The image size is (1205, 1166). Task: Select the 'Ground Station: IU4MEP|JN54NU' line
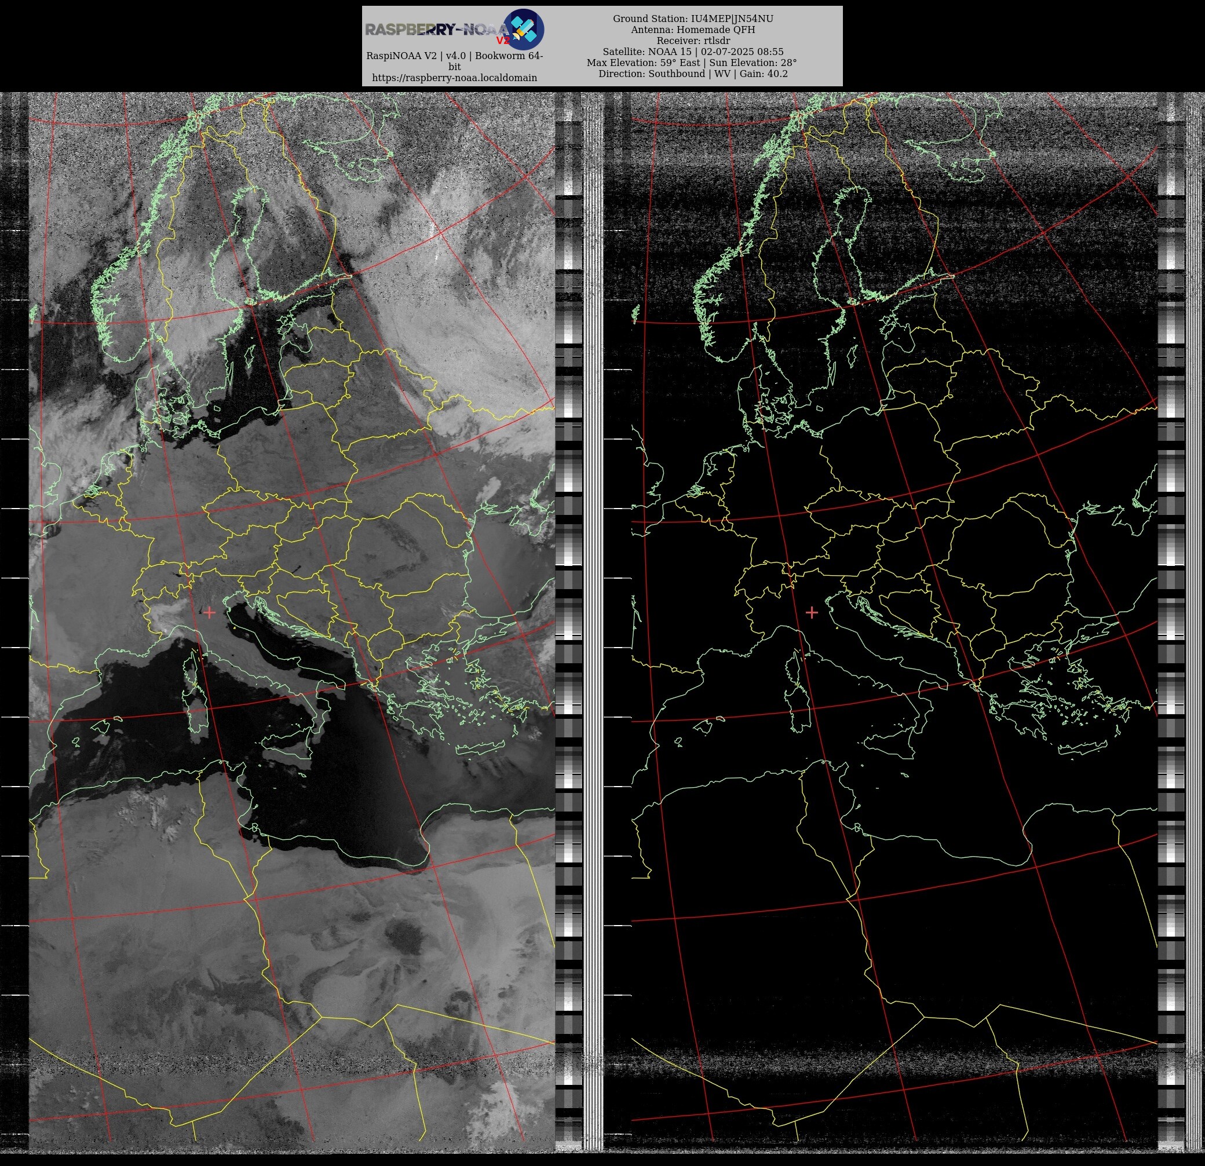(693, 19)
